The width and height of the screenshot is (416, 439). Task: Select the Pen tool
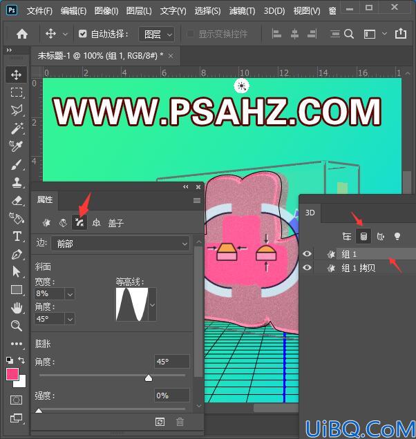[17, 254]
